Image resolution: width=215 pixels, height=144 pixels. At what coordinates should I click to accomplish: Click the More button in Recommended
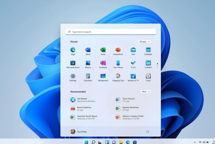(x=146, y=92)
